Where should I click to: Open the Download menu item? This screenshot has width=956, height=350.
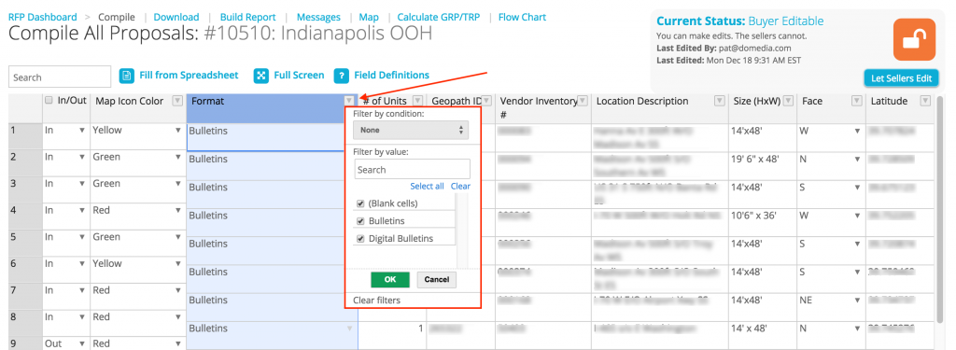[x=176, y=17]
